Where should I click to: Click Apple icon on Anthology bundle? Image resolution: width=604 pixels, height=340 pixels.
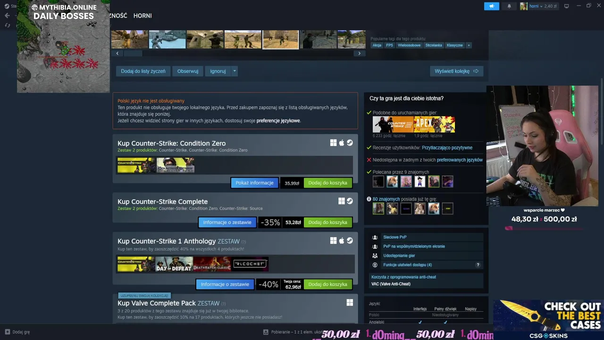click(342, 240)
